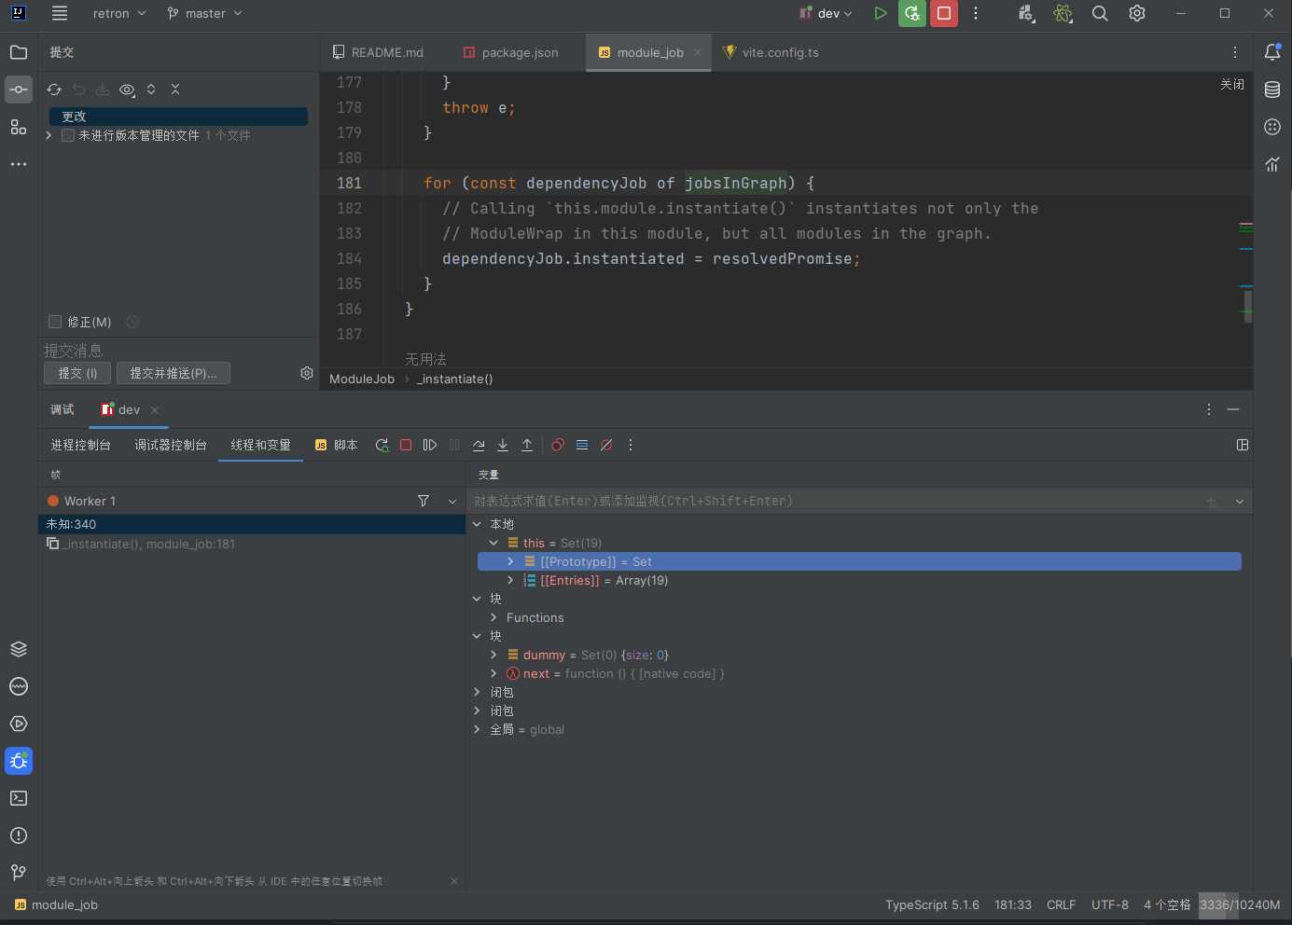Expand the [[Prototype]] = Set node
This screenshot has width=1292, height=925.
[x=510, y=561]
